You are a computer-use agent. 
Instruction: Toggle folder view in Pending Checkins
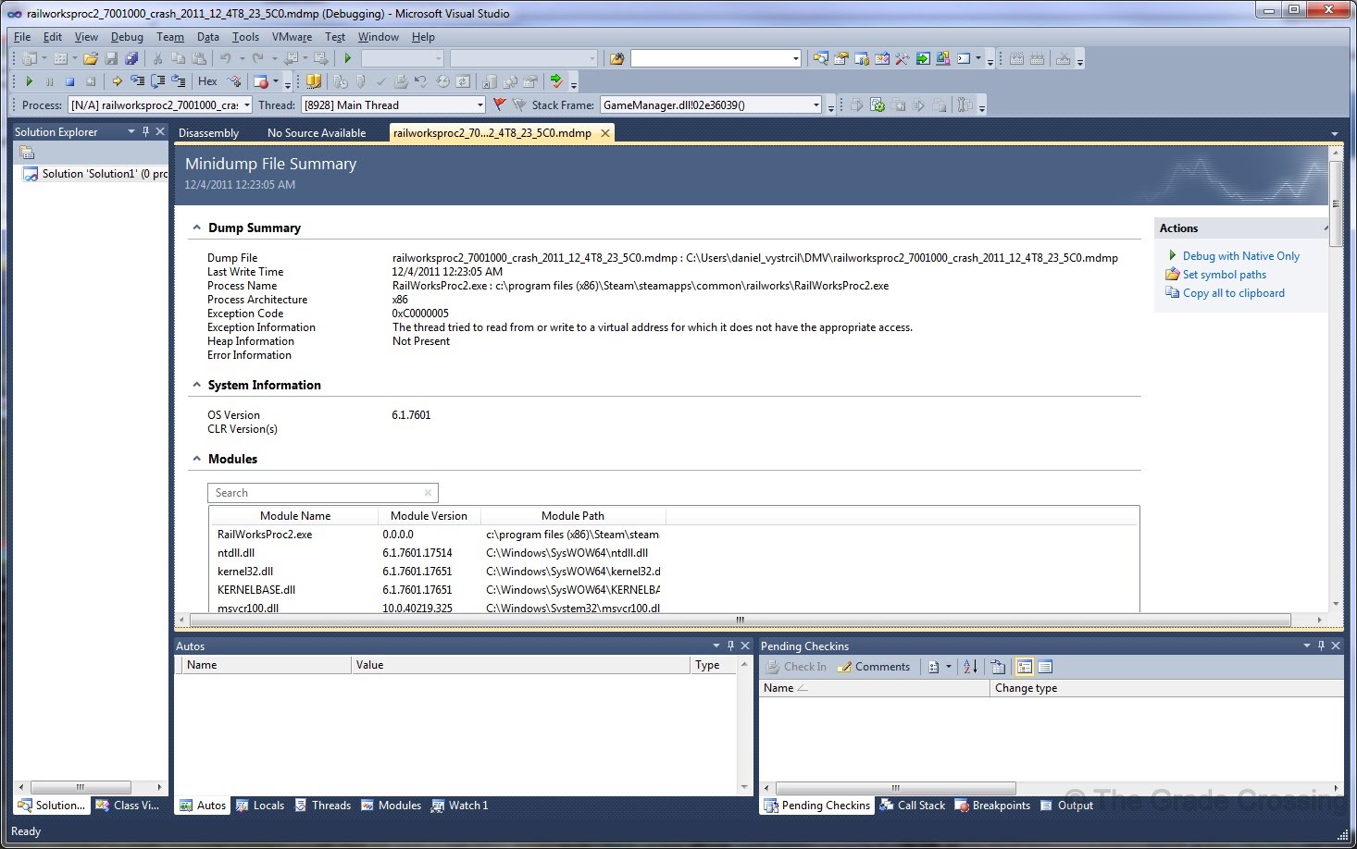1025,667
